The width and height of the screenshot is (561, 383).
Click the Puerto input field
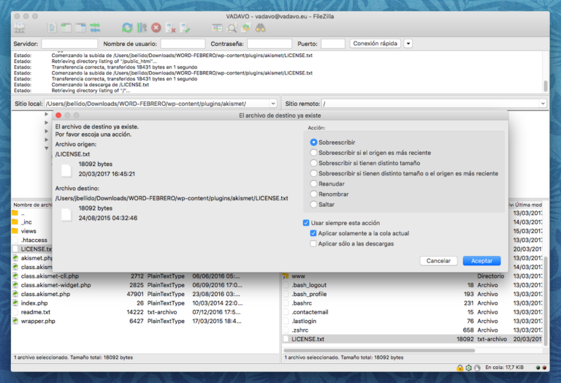[x=333, y=44]
